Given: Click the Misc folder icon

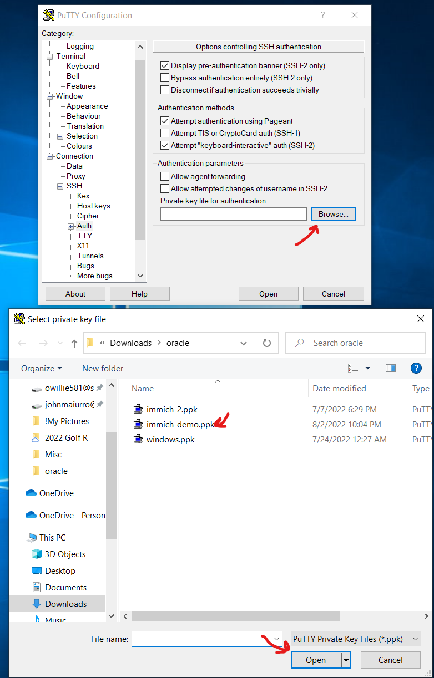Looking at the screenshot, I should [x=36, y=455].
